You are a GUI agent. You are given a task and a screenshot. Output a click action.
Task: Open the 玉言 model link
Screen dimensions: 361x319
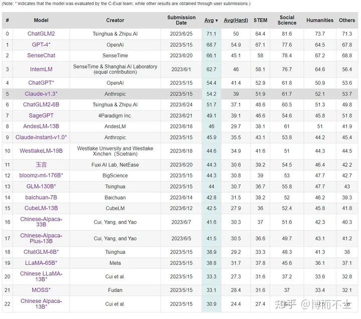[x=41, y=165]
